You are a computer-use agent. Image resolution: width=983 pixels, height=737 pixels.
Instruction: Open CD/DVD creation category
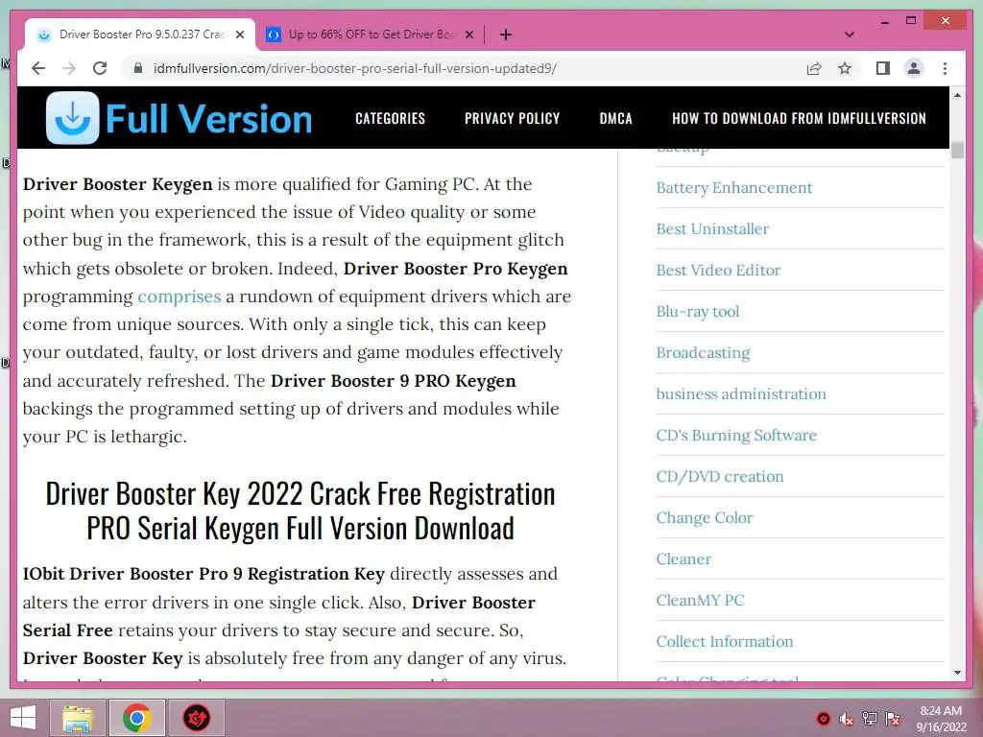[x=720, y=476]
